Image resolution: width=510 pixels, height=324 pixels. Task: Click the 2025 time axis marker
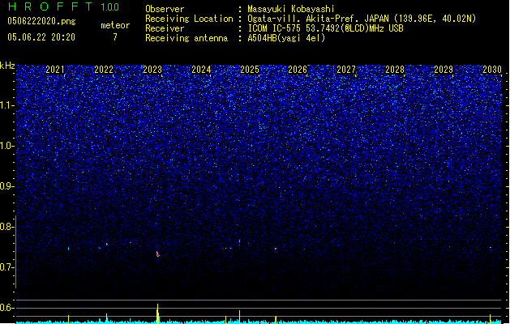250,70
